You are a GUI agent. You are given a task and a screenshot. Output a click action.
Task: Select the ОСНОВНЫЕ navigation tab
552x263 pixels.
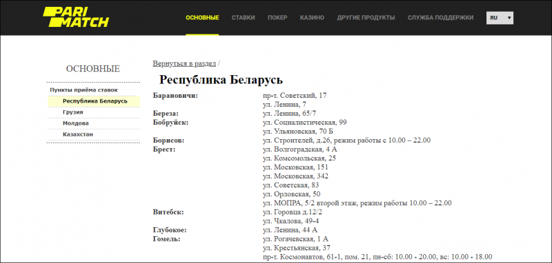pos(202,18)
